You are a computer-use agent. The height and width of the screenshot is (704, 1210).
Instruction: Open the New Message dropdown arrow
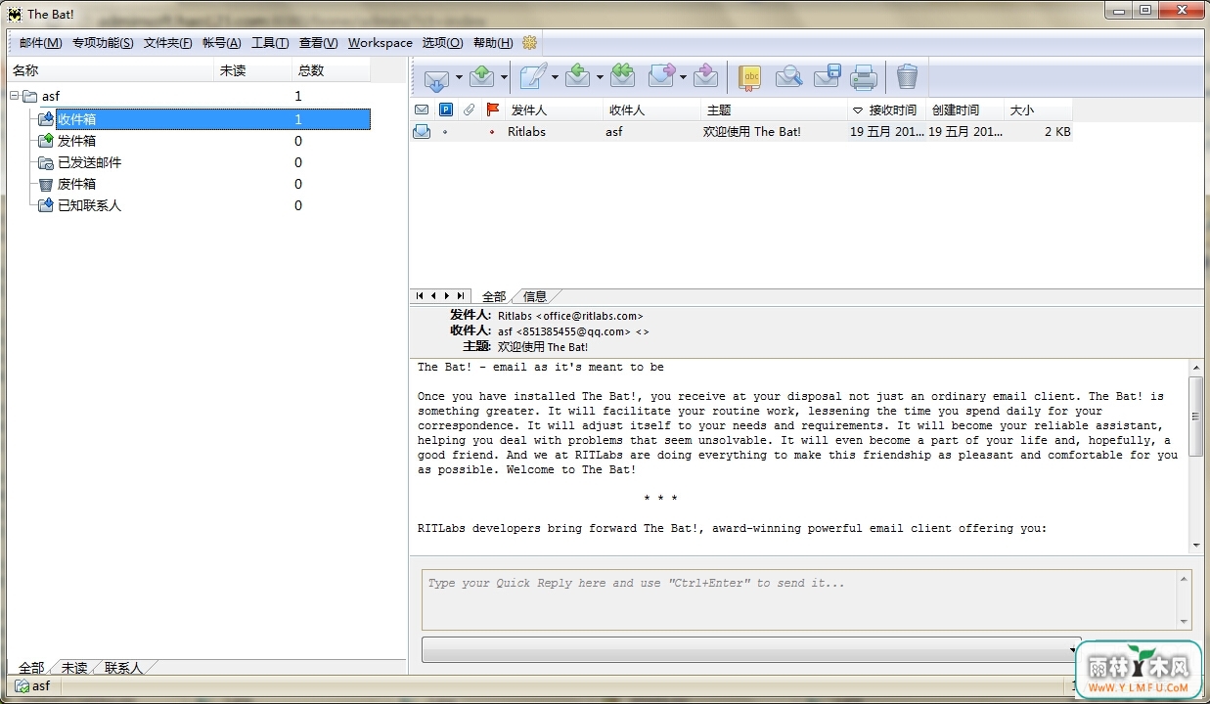pos(555,77)
